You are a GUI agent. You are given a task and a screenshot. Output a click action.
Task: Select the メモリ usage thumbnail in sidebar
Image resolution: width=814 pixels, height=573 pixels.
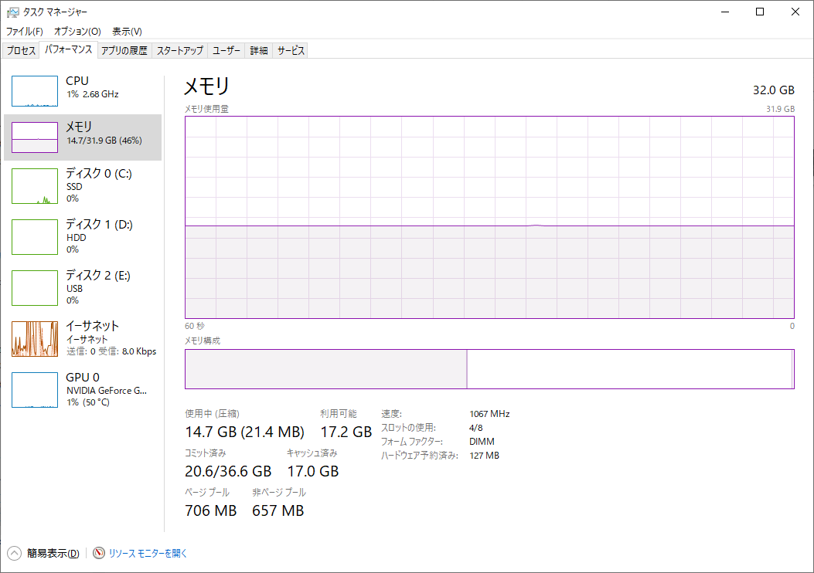point(35,137)
